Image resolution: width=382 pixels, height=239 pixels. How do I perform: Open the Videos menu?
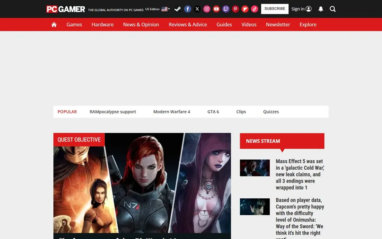(249, 24)
